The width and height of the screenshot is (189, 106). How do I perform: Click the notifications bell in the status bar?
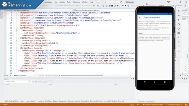[186, 105]
